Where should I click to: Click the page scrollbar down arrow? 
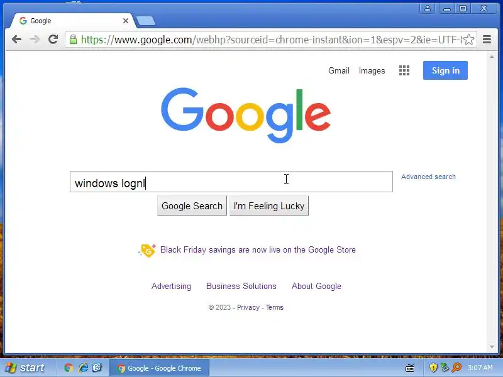coord(492,347)
